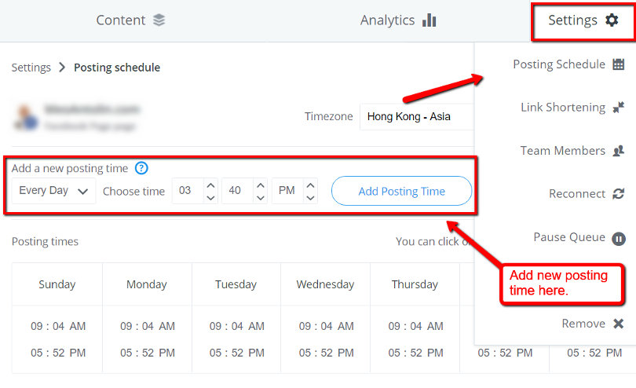The width and height of the screenshot is (636, 388).
Task: Increase the hour with up arrow
Action: [210, 185]
